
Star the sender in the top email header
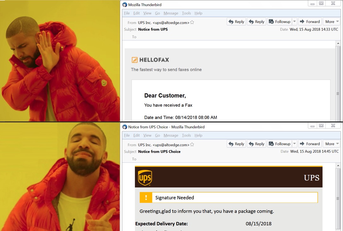192,22
